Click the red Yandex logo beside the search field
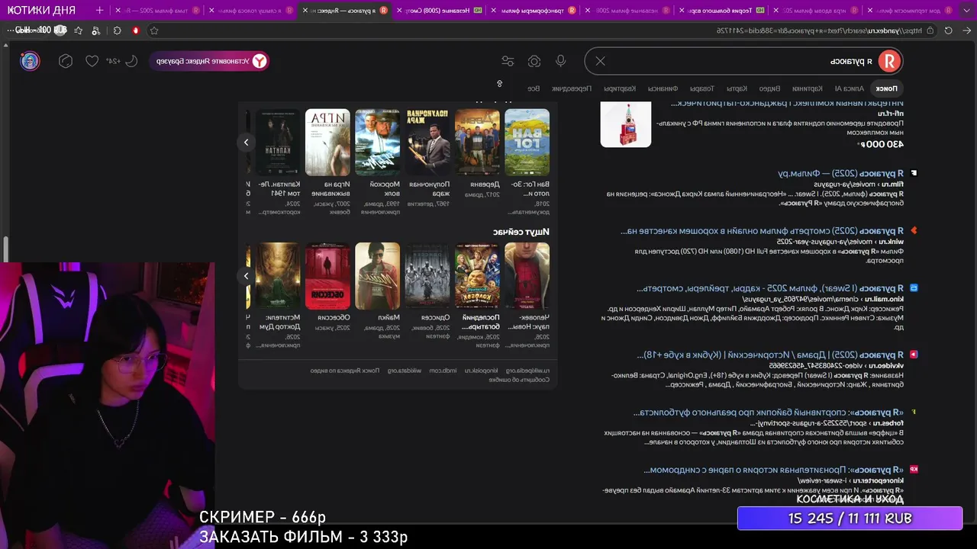Image resolution: width=977 pixels, height=549 pixels. (x=888, y=61)
